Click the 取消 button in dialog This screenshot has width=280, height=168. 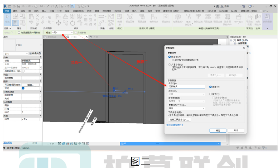236,131
